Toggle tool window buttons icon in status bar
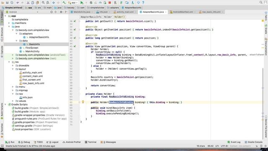The image size is (268, 151). 2,146
